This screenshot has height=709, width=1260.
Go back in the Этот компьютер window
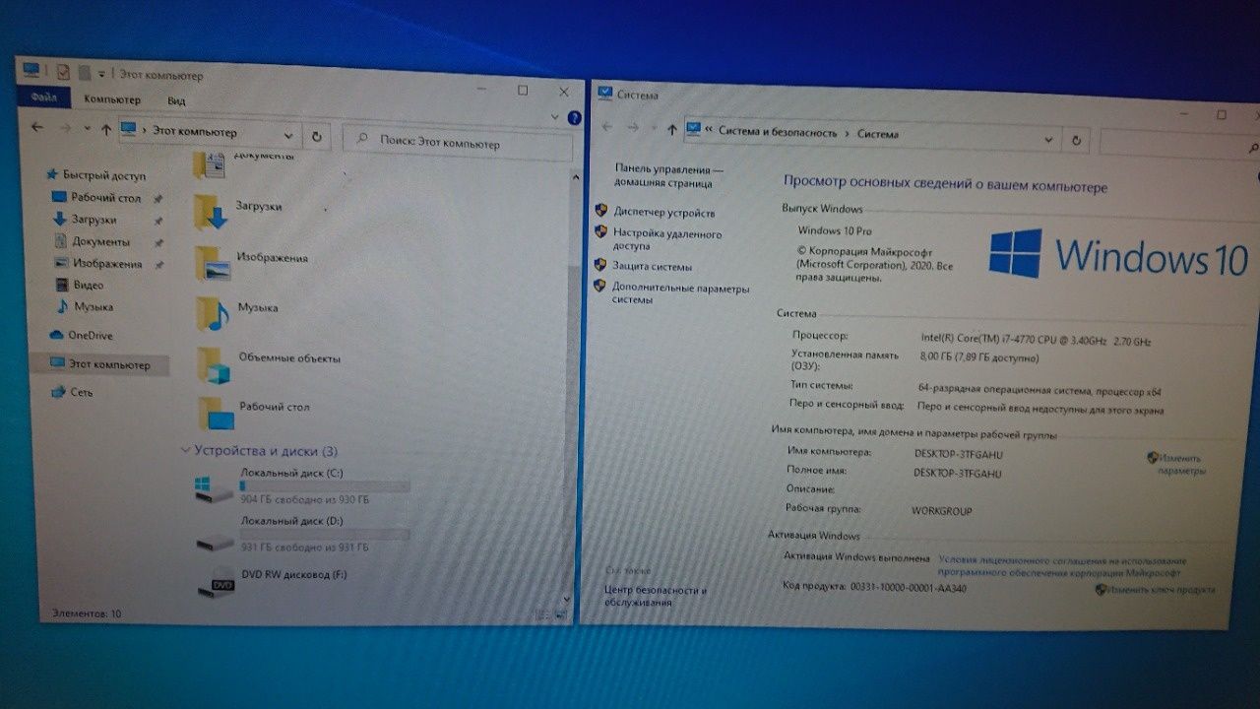point(37,127)
